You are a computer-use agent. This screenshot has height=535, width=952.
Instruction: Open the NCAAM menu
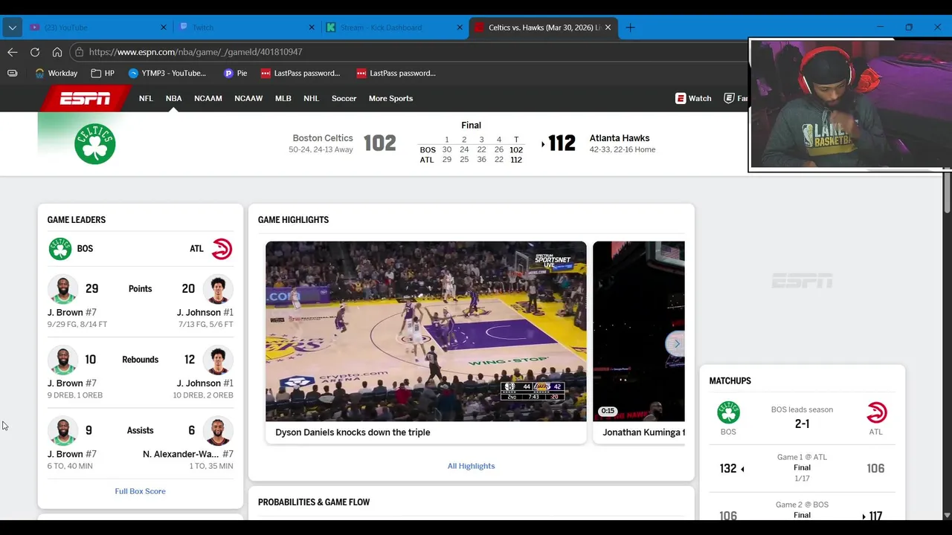click(x=208, y=98)
